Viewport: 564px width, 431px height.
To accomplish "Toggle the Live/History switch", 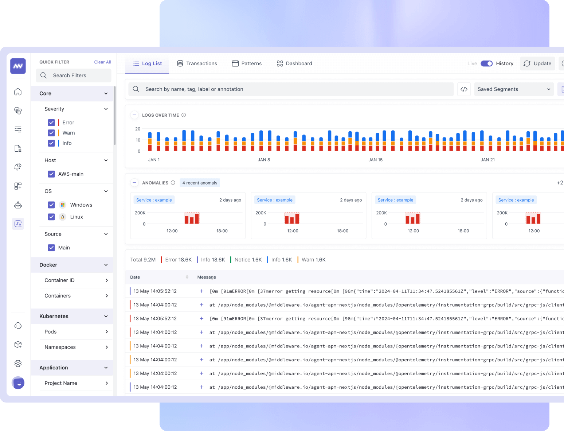I will 486,63.
